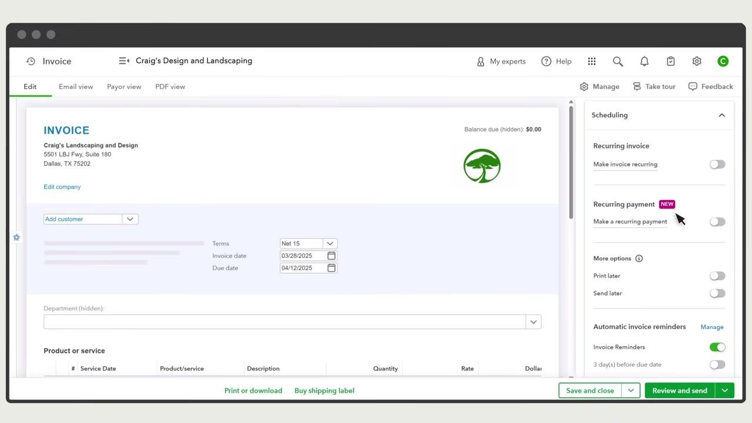Click the Description column header

coord(263,369)
